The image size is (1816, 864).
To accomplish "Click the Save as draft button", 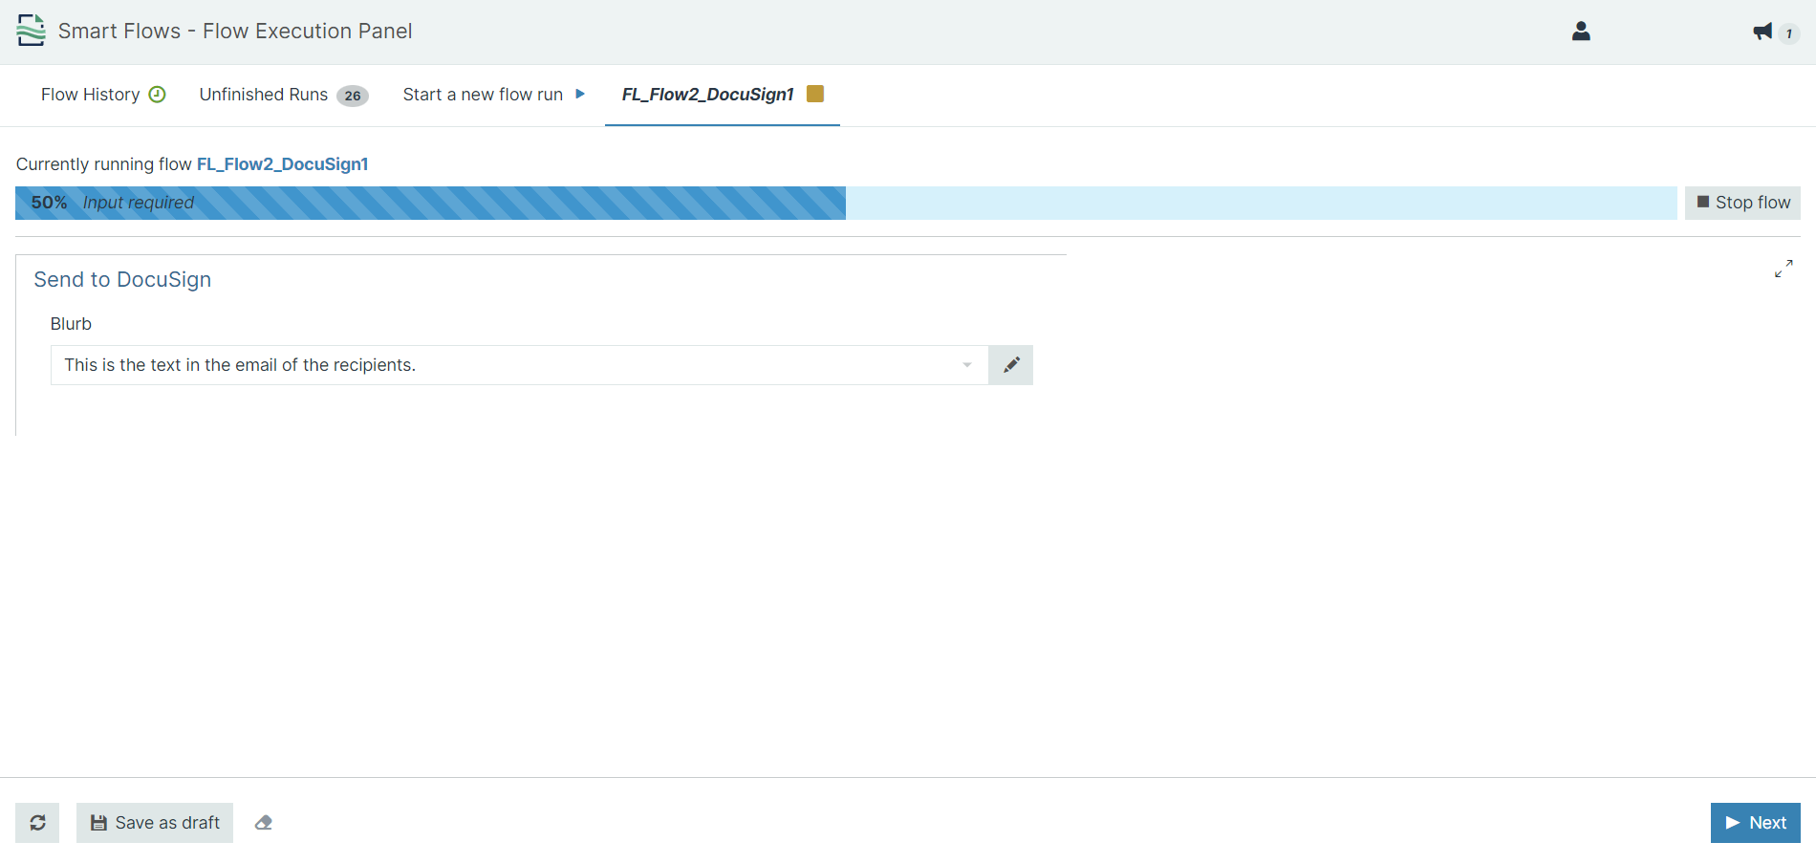I will pos(155,823).
